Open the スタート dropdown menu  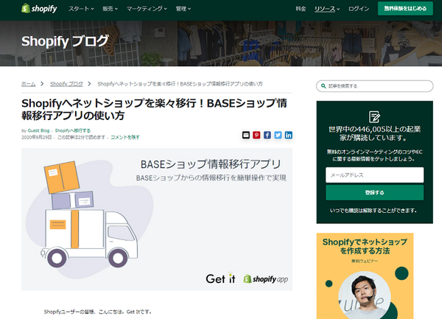pyautogui.click(x=81, y=9)
